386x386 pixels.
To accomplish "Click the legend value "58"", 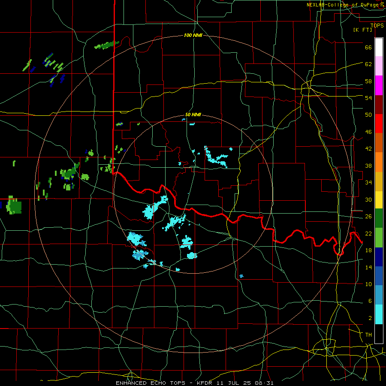I will tap(368, 81).
